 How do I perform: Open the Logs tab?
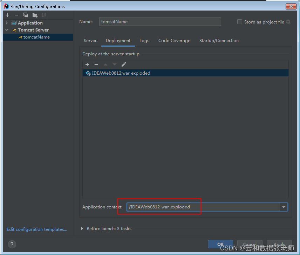[144, 41]
